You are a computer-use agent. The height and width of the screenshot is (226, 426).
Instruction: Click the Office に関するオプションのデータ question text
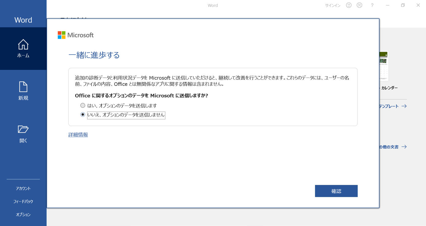(x=141, y=96)
